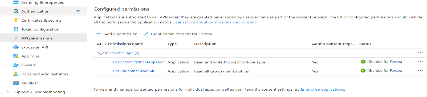This screenshot has height=97, width=427.
Task: Open the ellipsis menu for DeviceManagementApps permission
Action: [421, 62]
